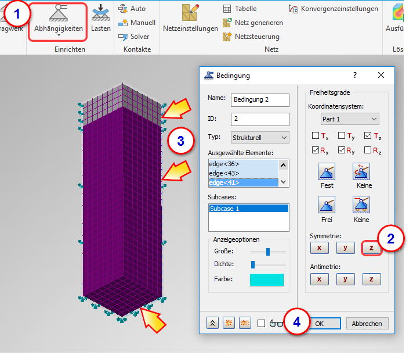The height and width of the screenshot is (362, 413).
Task: Select Subcase 1 in Subcases list
Action: coord(249,209)
